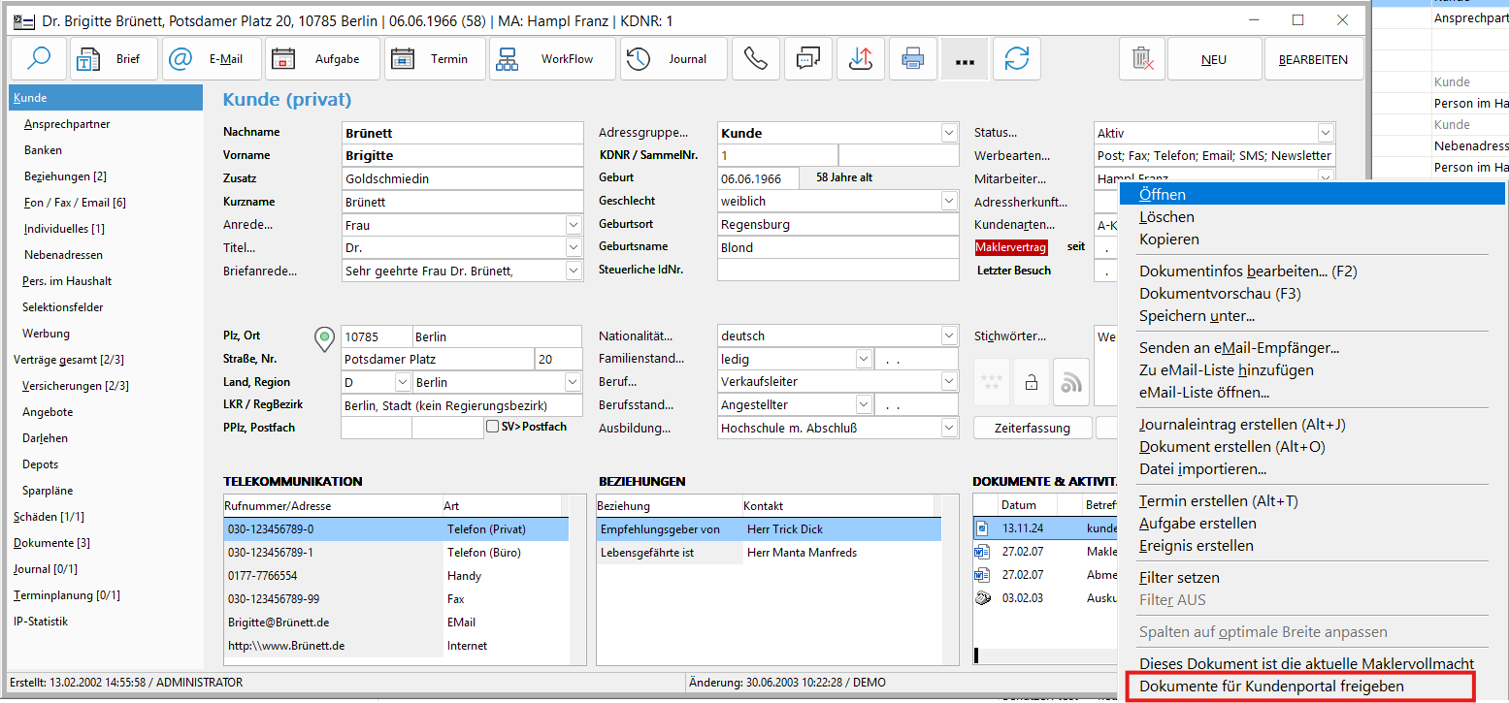Open 'Verträge gesamt [2/3]' in sidebar
Image resolution: width=1509 pixels, height=703 pixels.
(x=69, y=360)
